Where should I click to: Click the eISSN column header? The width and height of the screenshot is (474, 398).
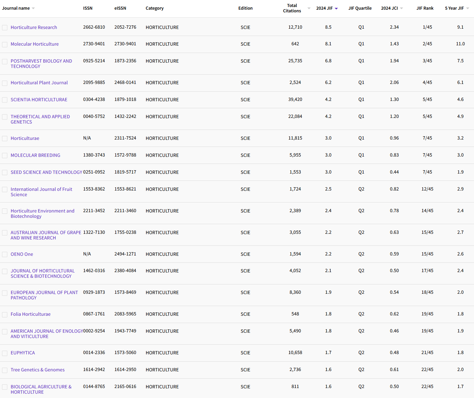click(x=120, y=8)
